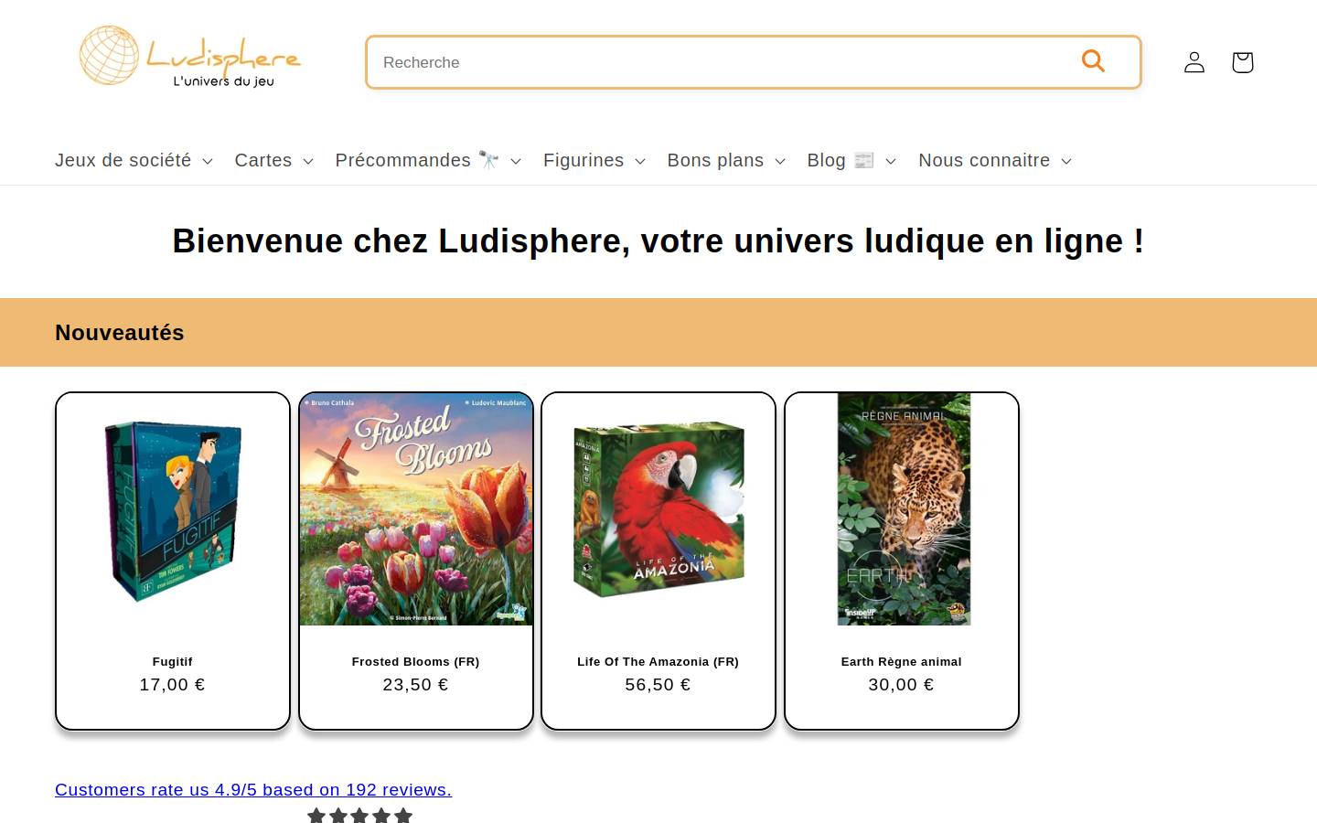The image size is (1317, 823).
Task: Open the Fugitif box image
Action: pos(173,510)
